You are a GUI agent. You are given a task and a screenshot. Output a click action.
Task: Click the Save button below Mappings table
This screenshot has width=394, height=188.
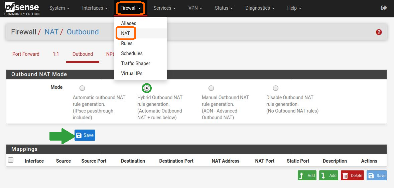tap(377, 175)
